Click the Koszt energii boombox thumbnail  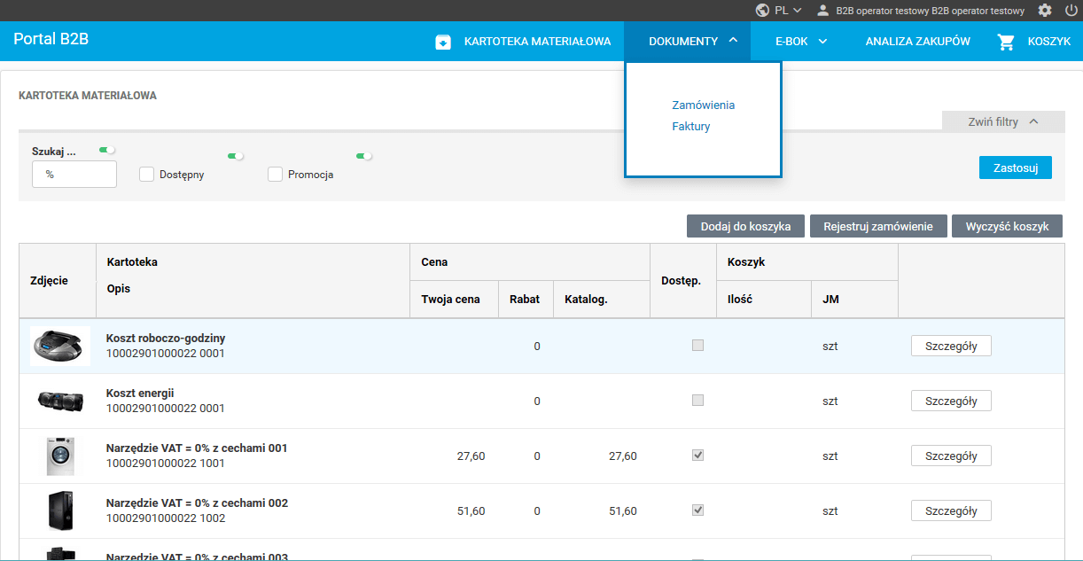tap(60, 401)
